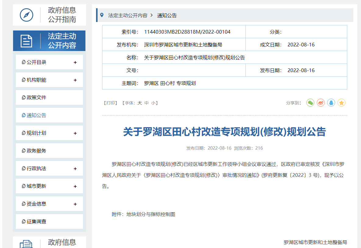361x248 pixels.
Task: Click the QQ share icon
Action: (331, 103)
